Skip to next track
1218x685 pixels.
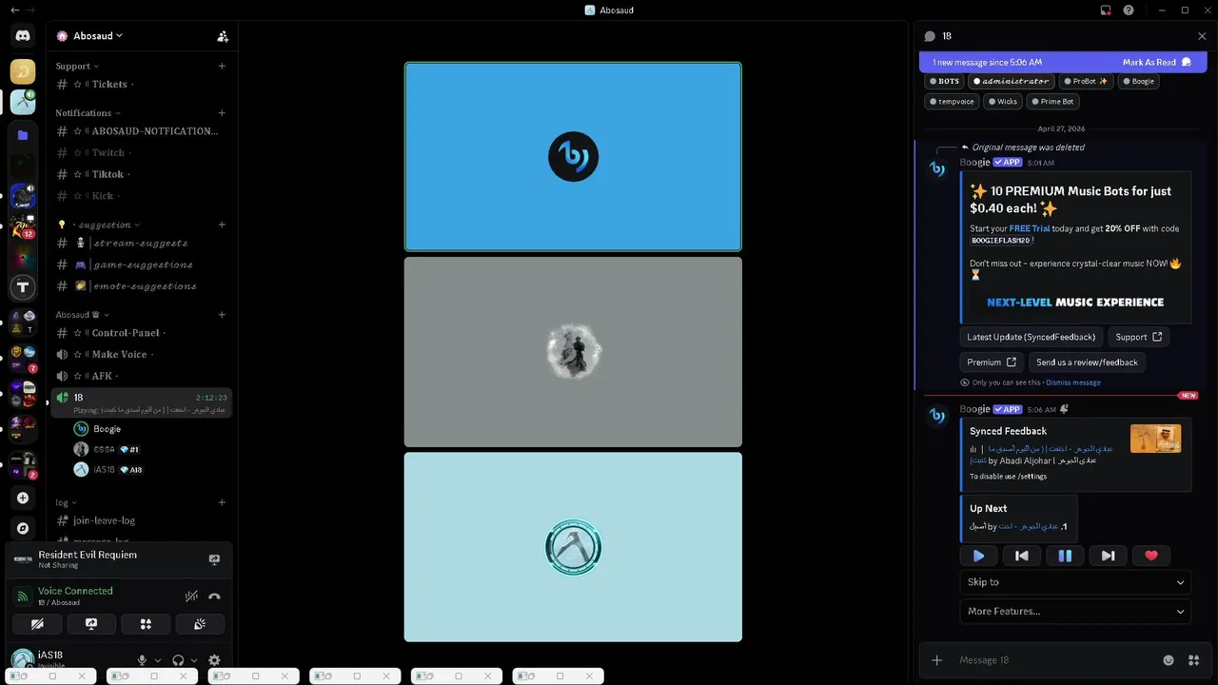click(1108, 556)
